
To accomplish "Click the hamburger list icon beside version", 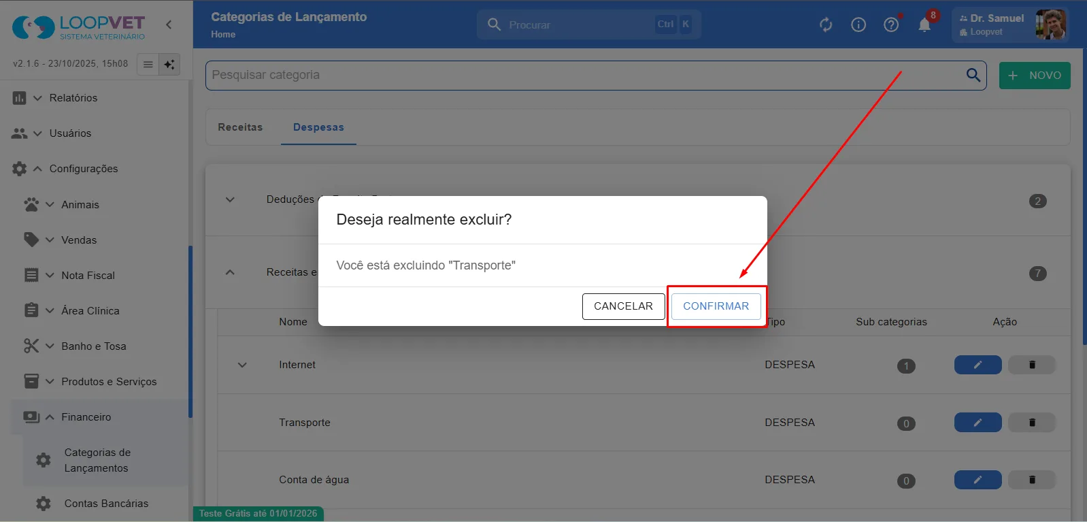I will (x=148, y=64).
